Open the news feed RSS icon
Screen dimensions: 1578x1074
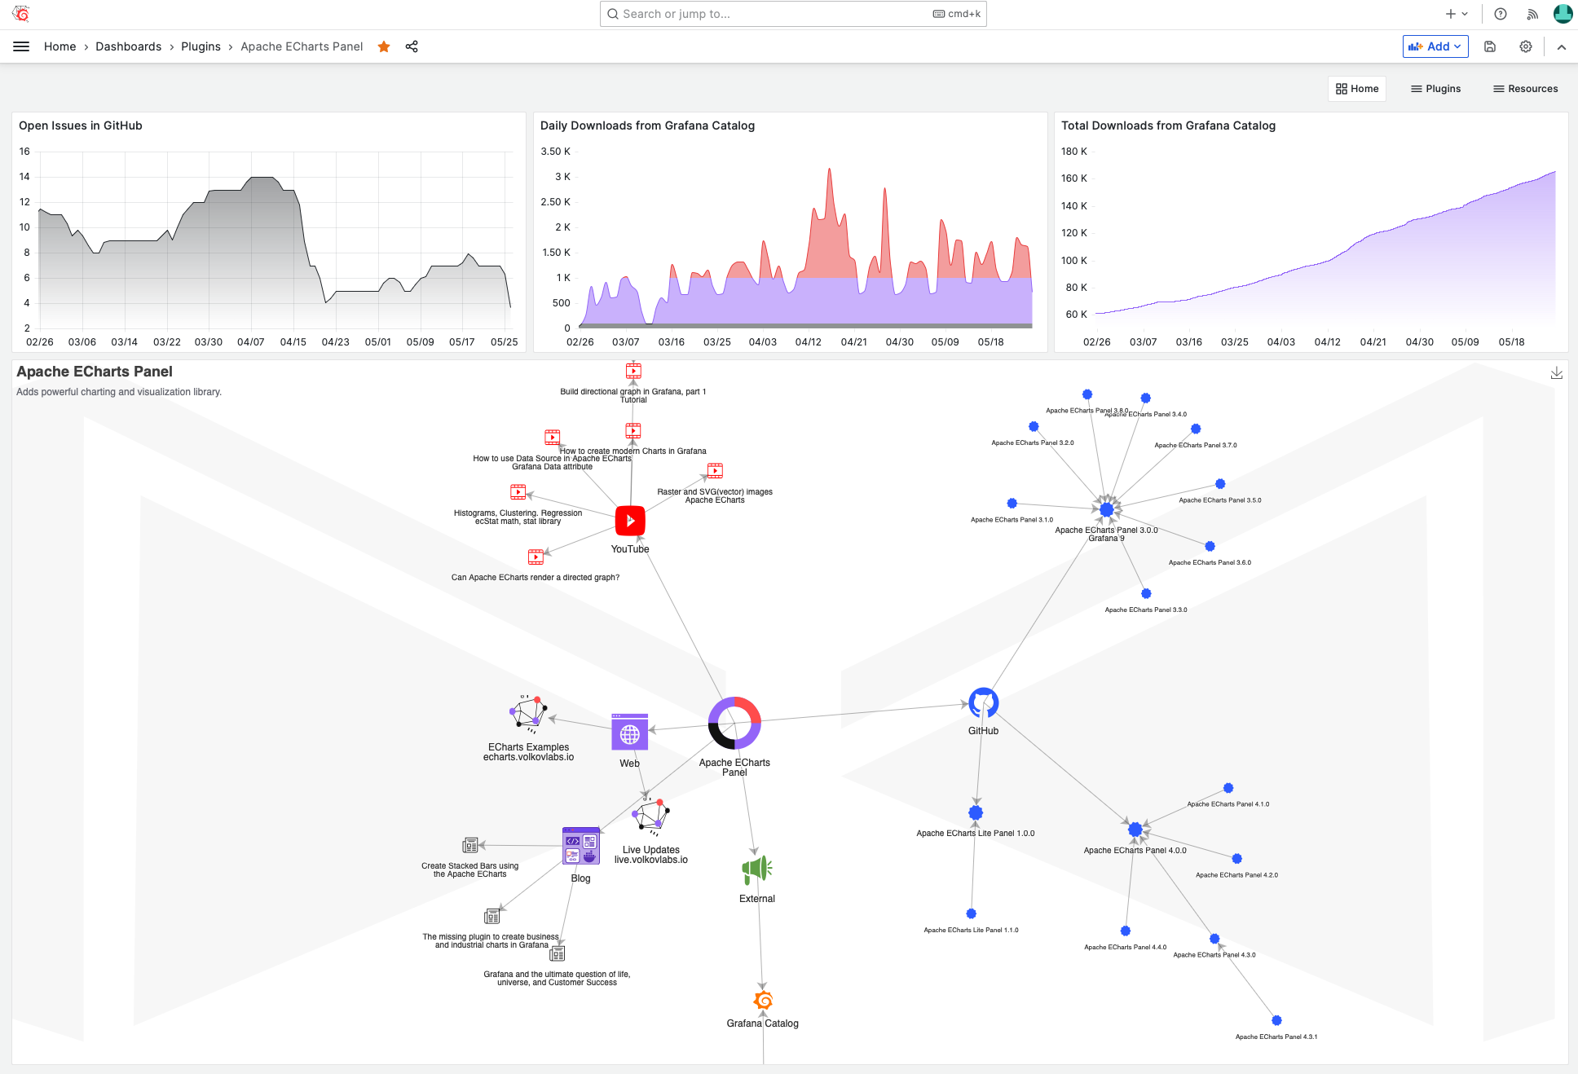(x=1532, y=14)
